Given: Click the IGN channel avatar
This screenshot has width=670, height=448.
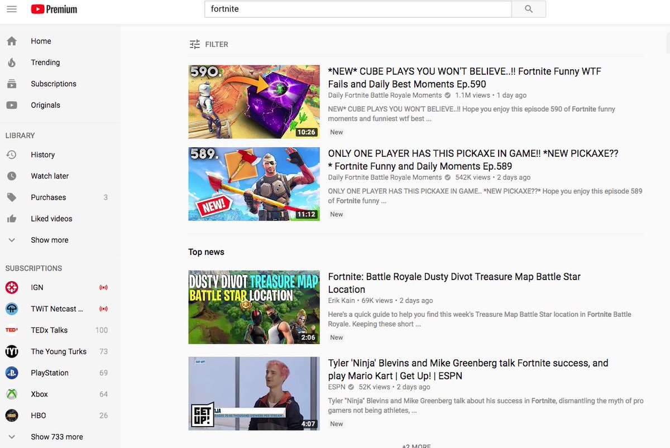Looking at the screenshot, I should click(12, 287).
